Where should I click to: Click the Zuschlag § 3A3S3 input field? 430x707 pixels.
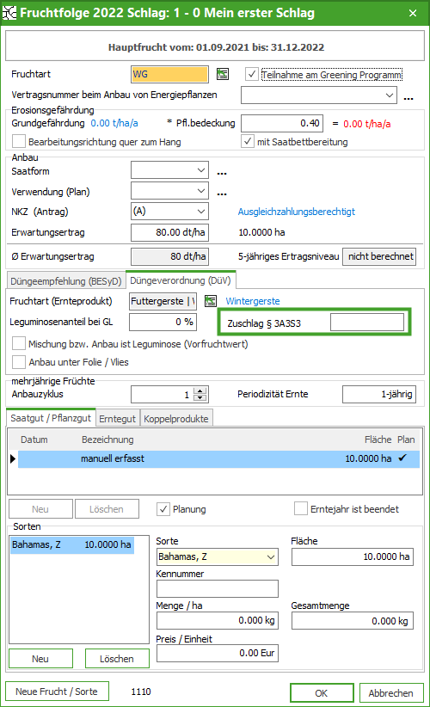coord(367,323)
